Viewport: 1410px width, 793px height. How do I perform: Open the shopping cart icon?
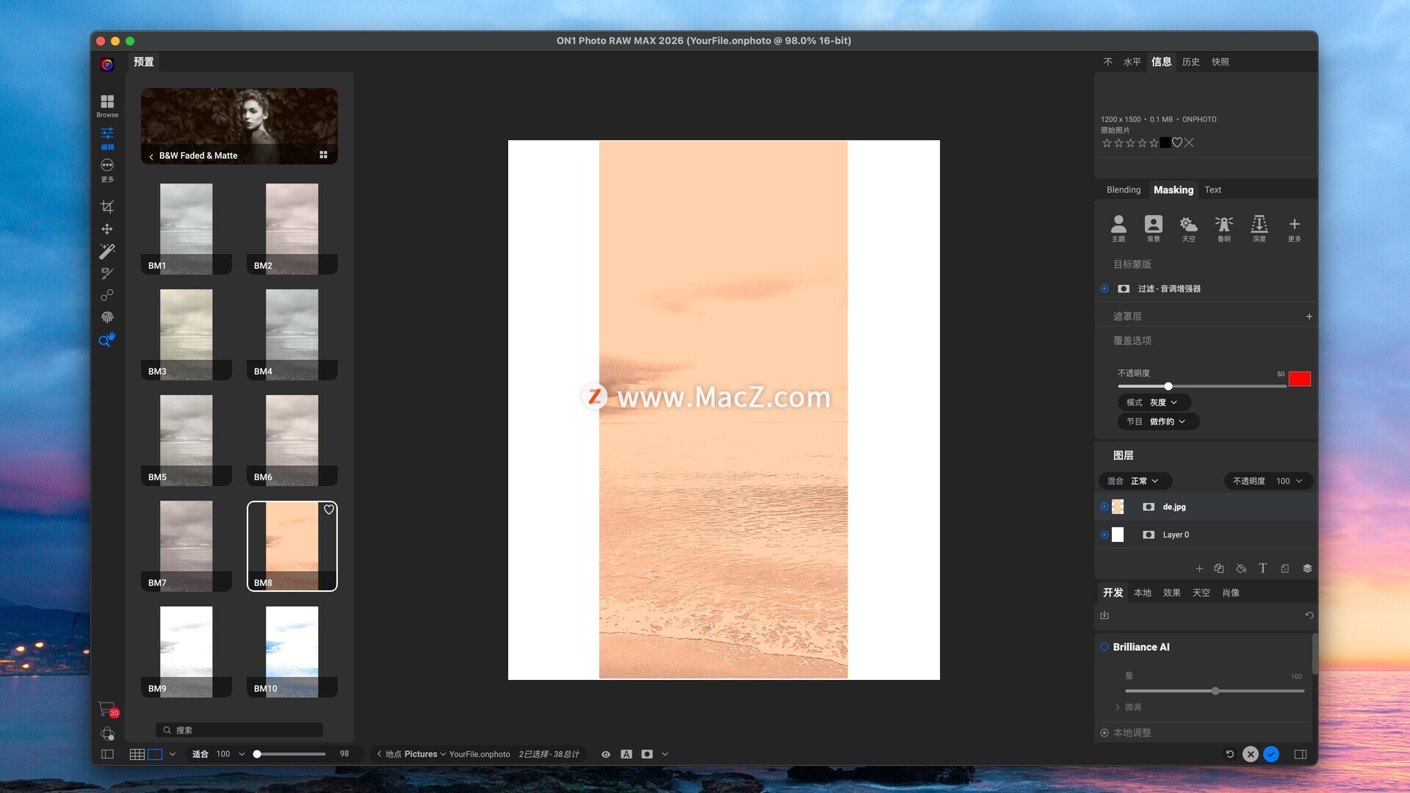coord(106,709)
